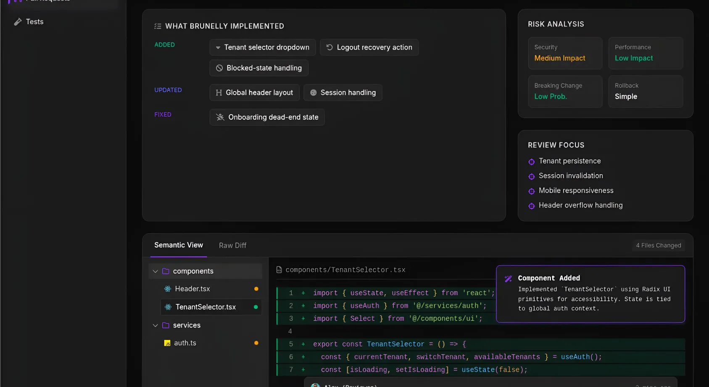Open the Rollback Simple card

point(646,92)
